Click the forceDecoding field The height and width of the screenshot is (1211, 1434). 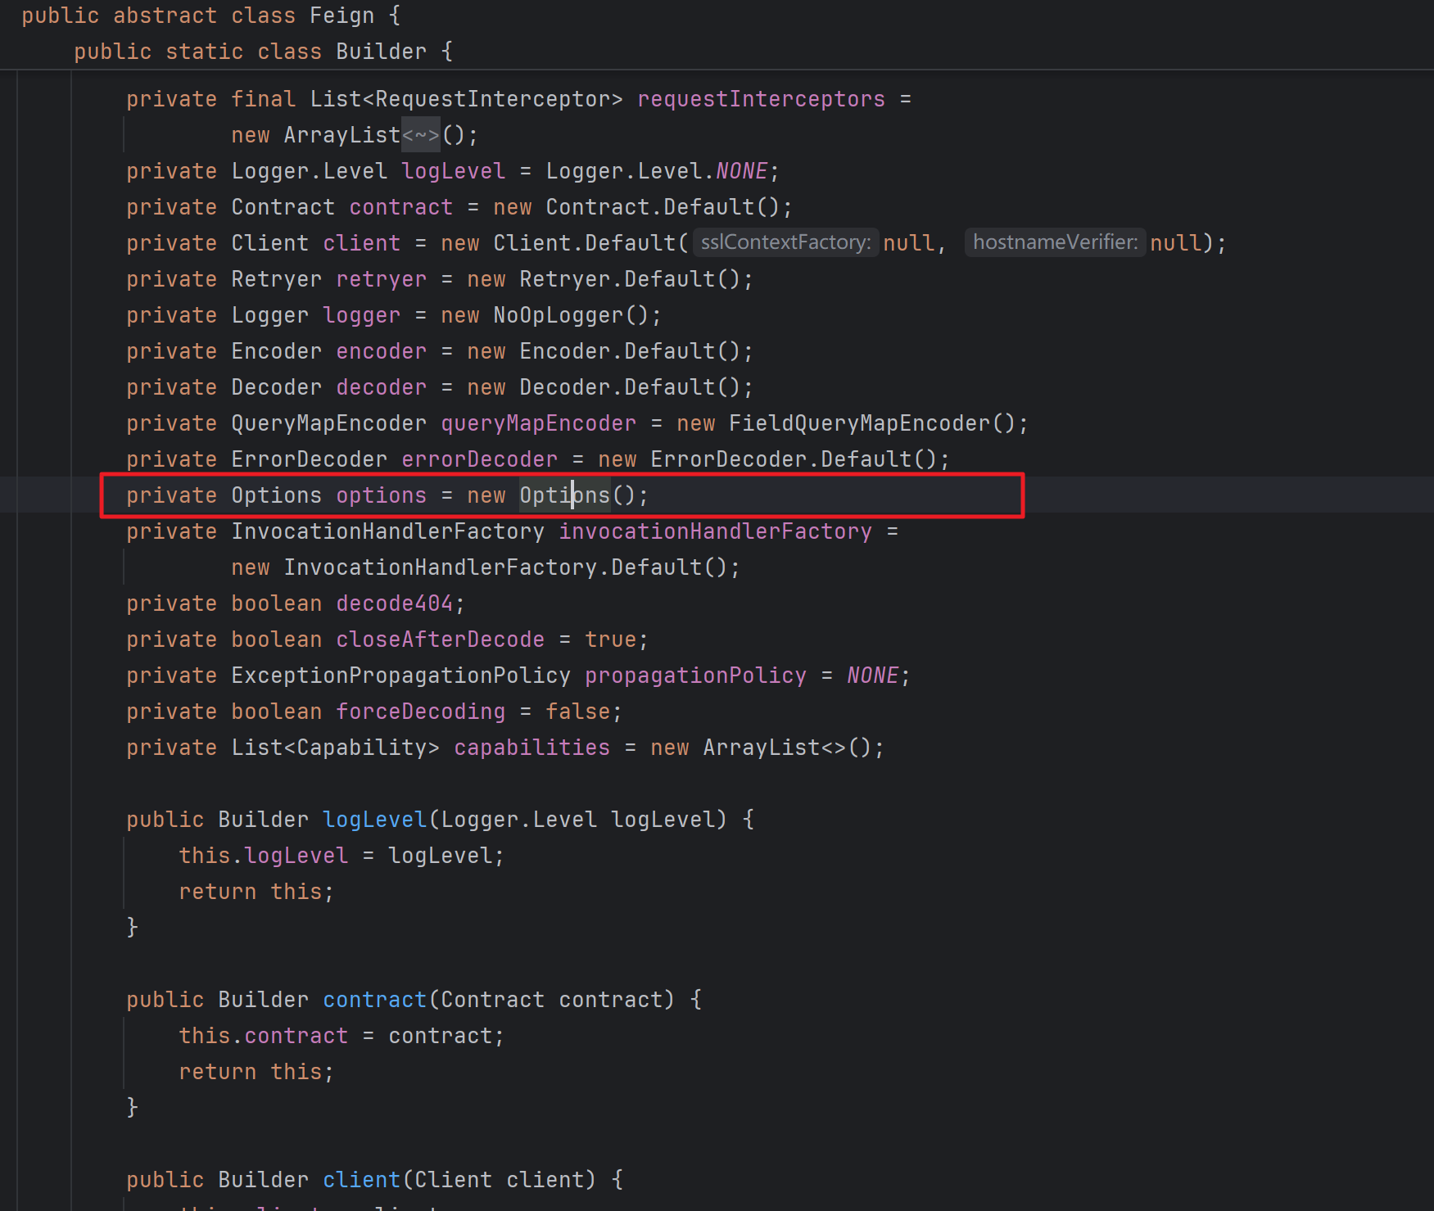[x=421, y=712]
